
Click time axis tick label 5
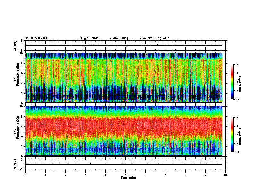click(x=125, y=175)
